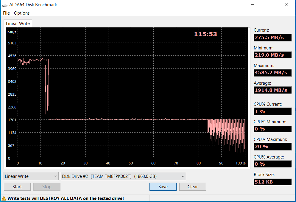
Task: Click the elapsed time 115:53 on graph
Action: (205, 34)
